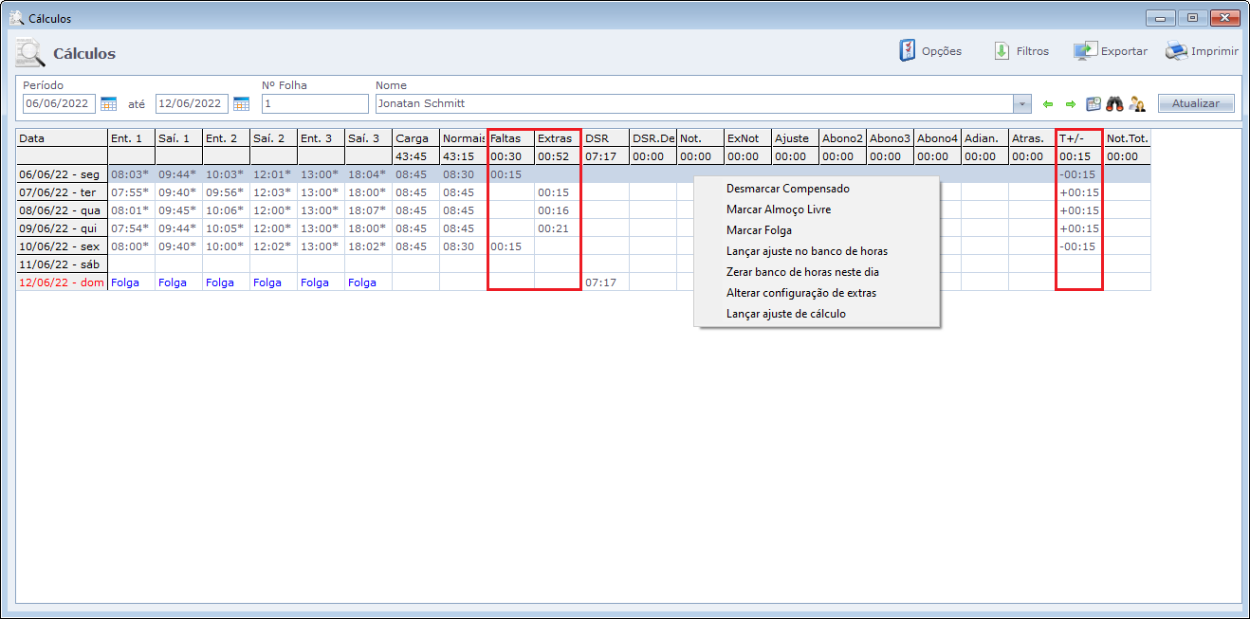
Task: Select 'Zerar banco de horas neste dia'
Action: [802, 272]
